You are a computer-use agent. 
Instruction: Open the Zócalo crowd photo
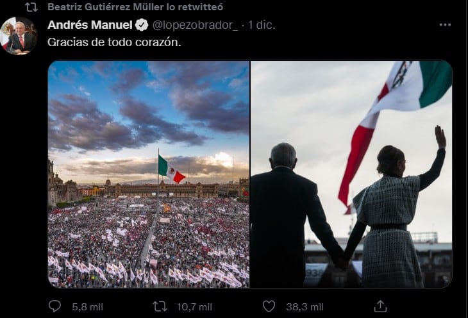click(x=148, y=174)
